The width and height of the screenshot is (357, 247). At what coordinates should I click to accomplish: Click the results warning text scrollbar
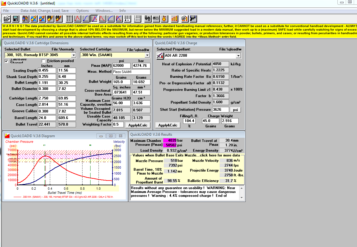(242, 193)
